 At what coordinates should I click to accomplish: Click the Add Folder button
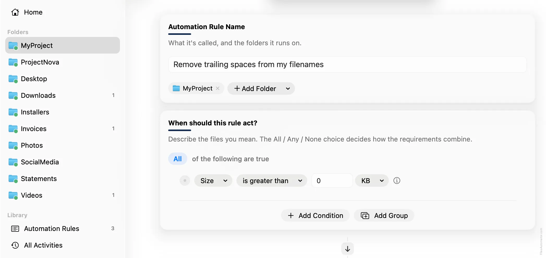pos(255,89)
